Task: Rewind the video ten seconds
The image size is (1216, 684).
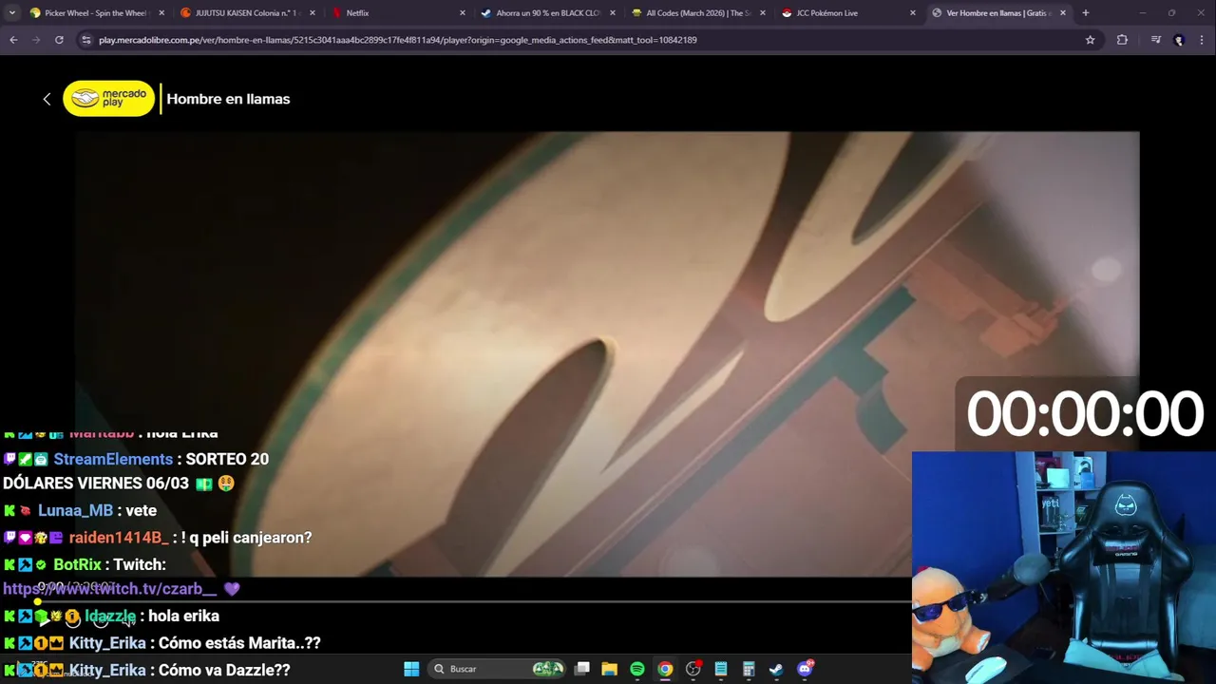Action: tap(72, 620)
